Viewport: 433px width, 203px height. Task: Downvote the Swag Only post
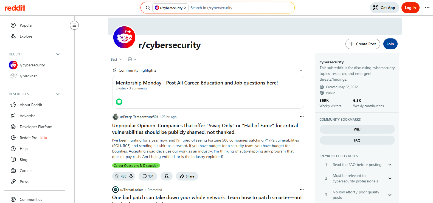point(131,176)
